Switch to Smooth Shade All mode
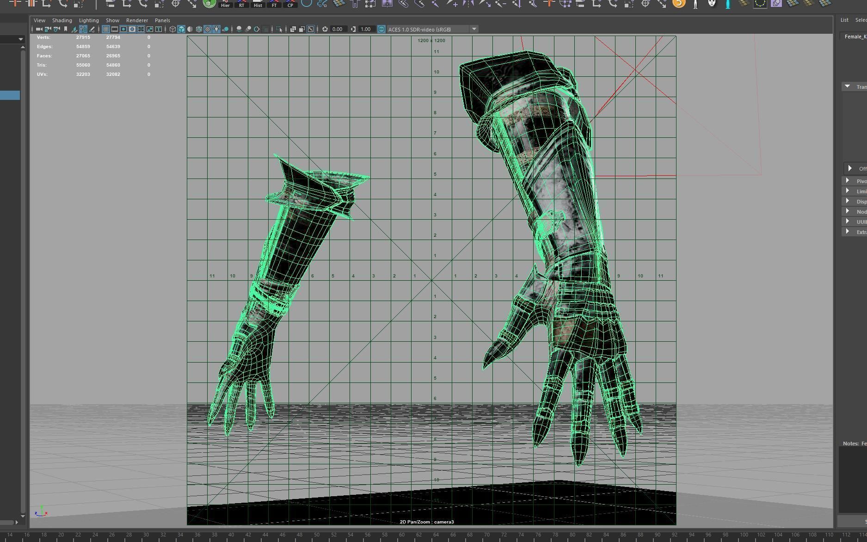867x542 pixels. (181, 29)
